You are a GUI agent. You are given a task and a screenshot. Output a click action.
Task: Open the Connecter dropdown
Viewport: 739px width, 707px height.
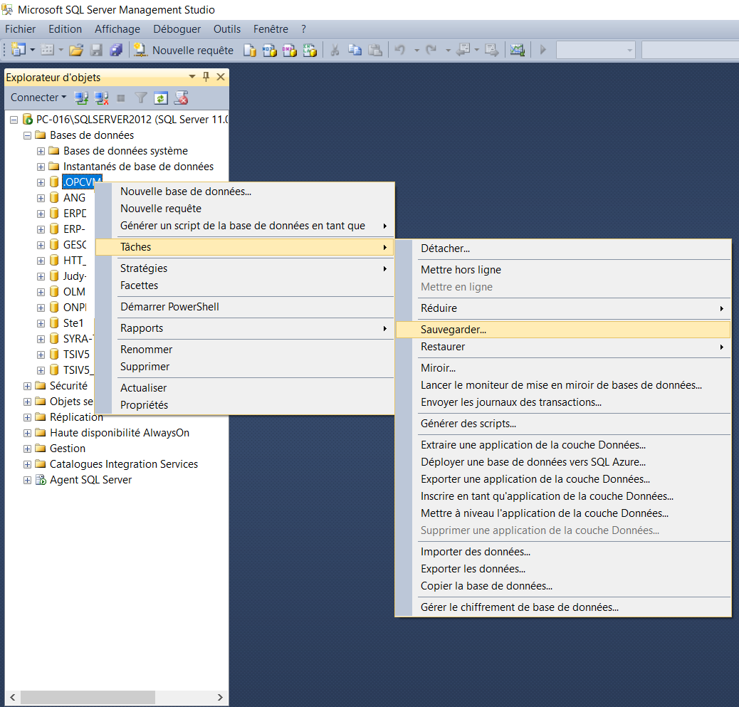pyautogui.click(x=38, y=98)
